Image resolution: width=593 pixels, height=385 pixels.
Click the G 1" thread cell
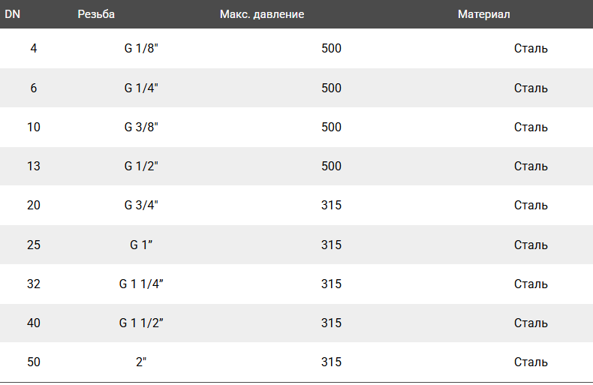point(141,245)
